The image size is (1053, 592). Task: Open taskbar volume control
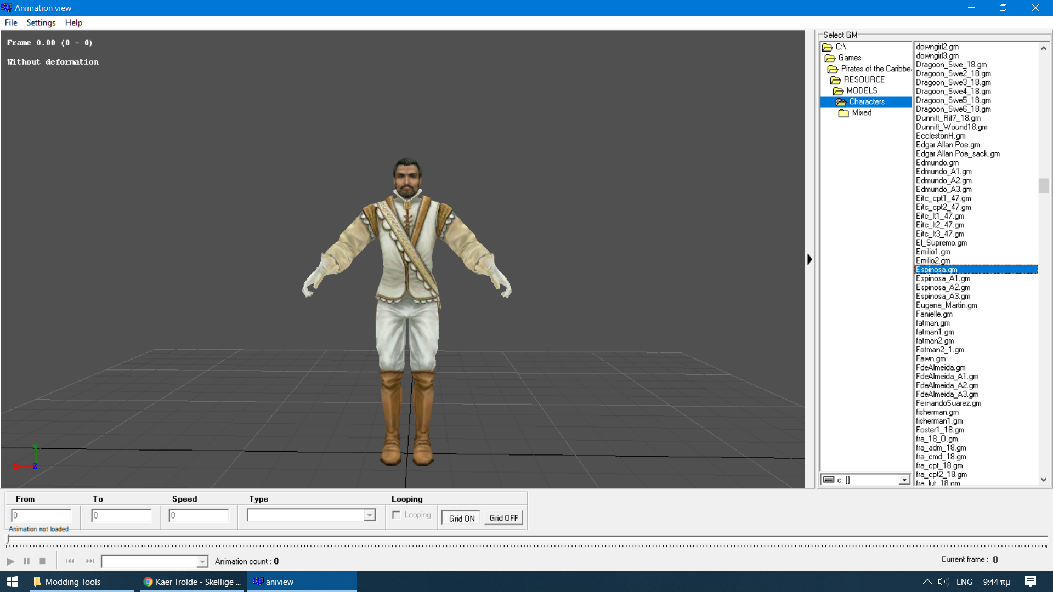pos(943,582)
